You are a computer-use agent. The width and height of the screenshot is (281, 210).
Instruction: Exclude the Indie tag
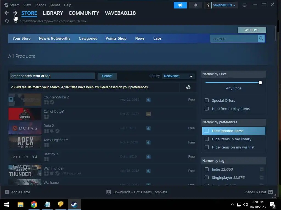tap(262, 169)
